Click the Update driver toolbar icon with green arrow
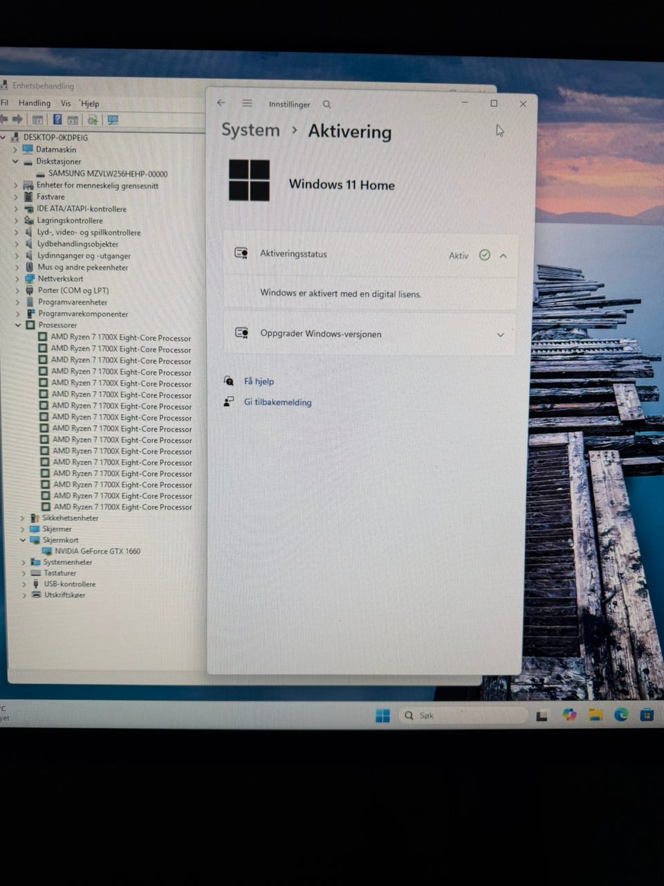664x886 pixels. (92, 120)
